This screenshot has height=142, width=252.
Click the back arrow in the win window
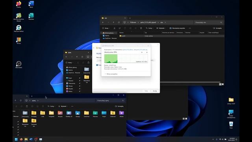[103, 22]
